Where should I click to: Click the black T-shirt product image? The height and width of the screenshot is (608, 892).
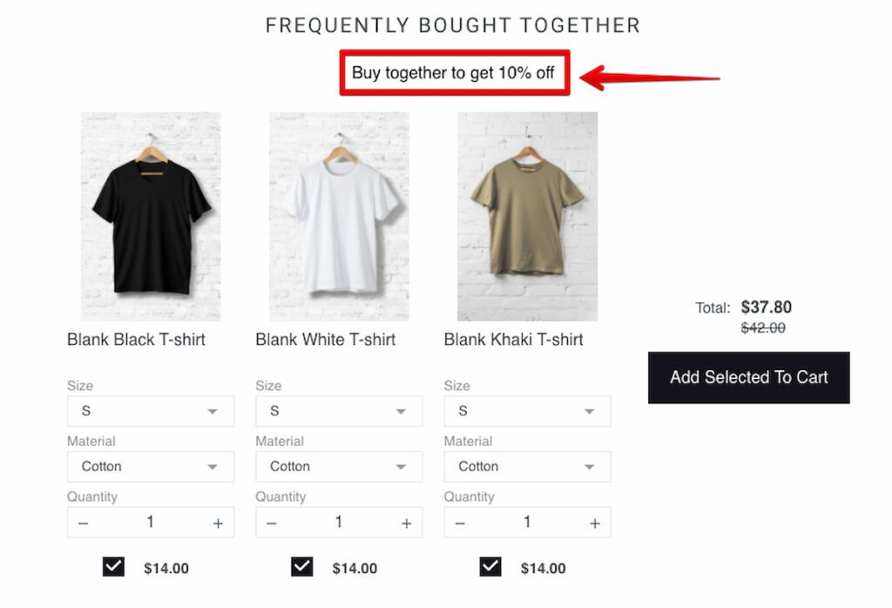(151, 216)
